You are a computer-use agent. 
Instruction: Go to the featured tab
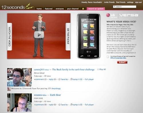49,9
